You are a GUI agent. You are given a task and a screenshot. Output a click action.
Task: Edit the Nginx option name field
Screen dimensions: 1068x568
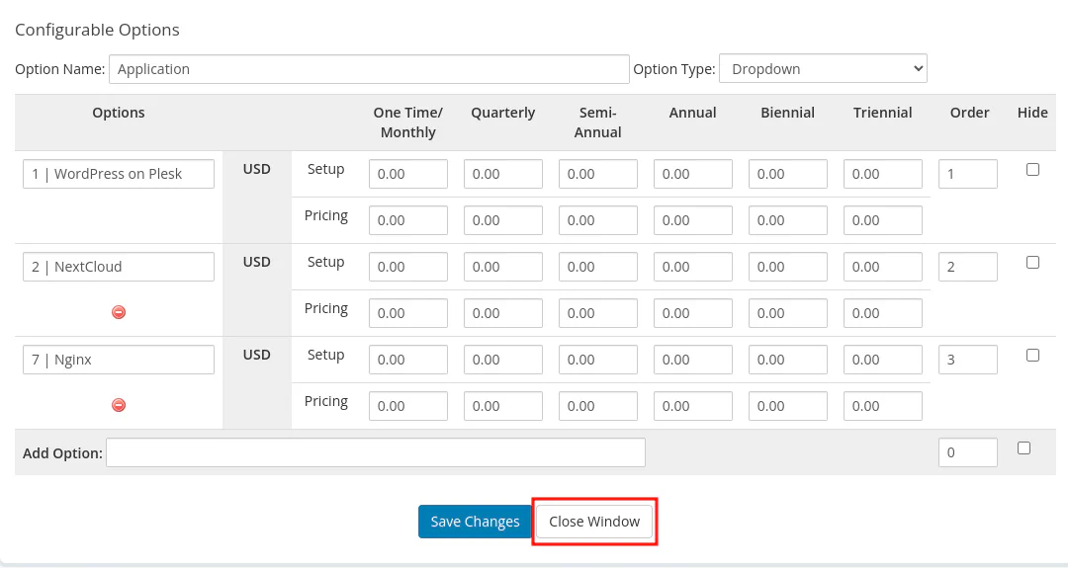click(119, 360)
